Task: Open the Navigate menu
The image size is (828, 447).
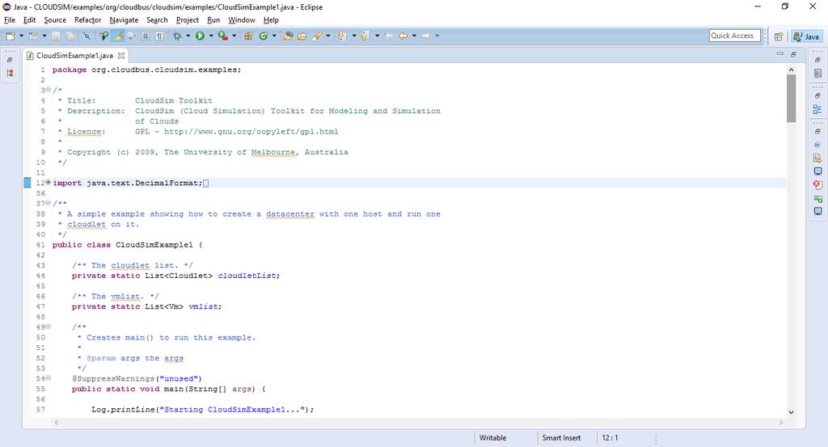Action: pos(124,20)
